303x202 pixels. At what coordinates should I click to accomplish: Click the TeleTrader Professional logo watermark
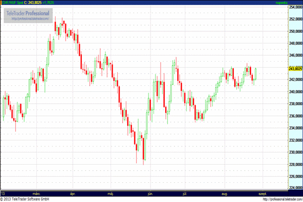tap(28, 13)
